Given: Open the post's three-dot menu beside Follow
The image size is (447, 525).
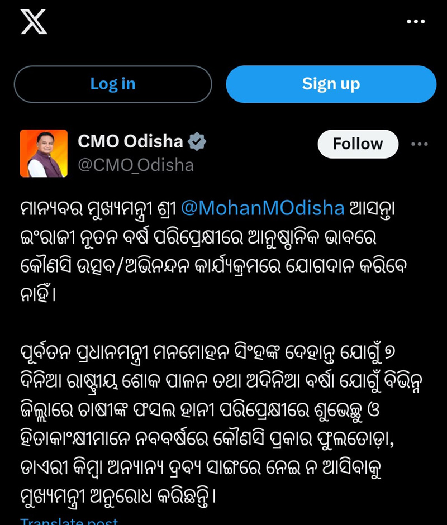Looking at the screenshot, I should click(x=419, y=144).
